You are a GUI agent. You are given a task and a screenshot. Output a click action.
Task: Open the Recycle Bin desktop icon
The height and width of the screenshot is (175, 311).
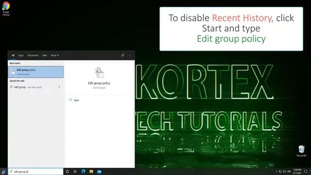point(301,151)
